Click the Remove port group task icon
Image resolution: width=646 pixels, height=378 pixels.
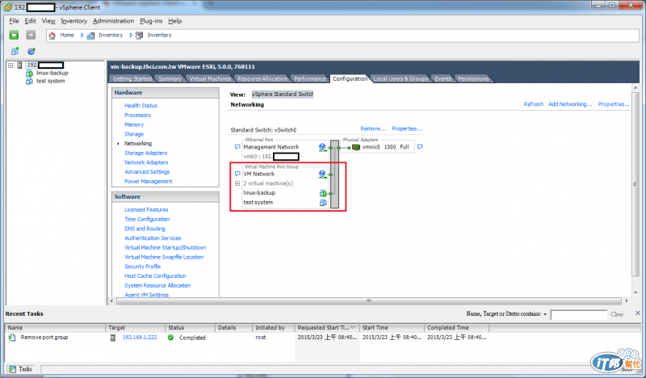(11, 337)
